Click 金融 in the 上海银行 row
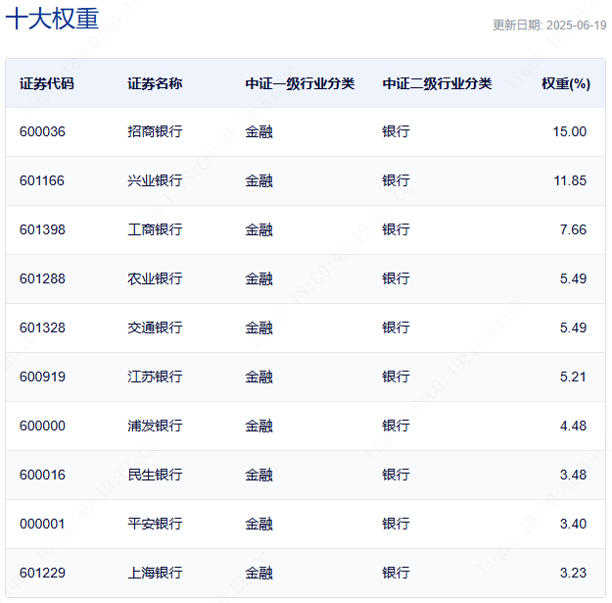 pos(259,573)
